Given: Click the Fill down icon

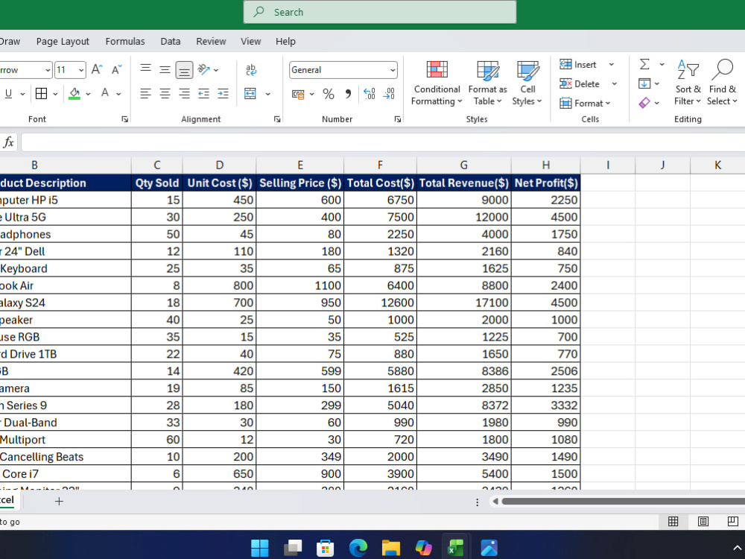Looking at the screenshot, I should click(x=644, y=83).
